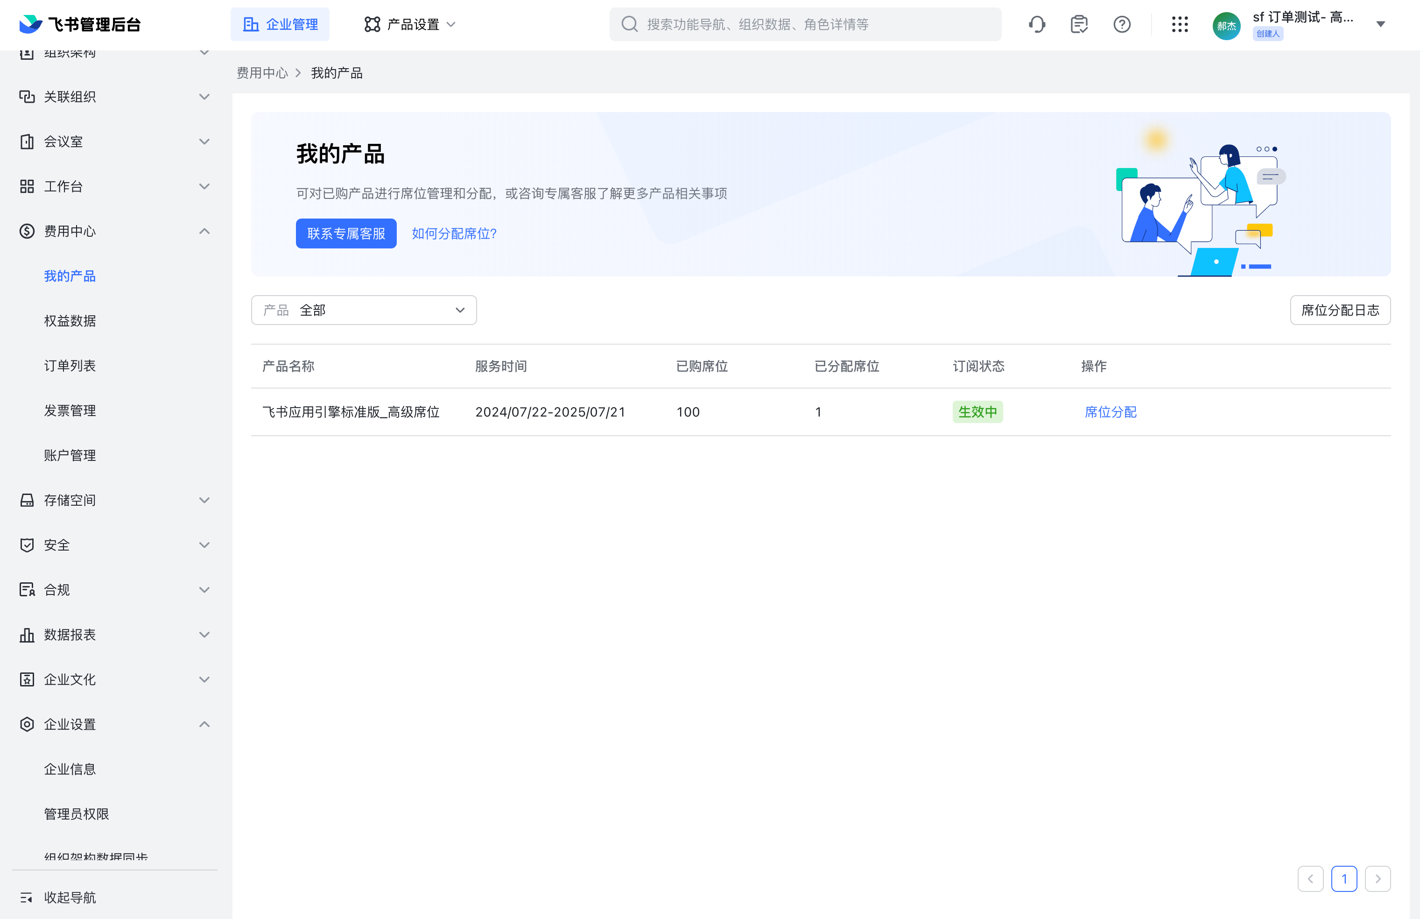Expand the 企业文化 section chevron
Viewport: 1420px width, 919px height.
(204, 679)
